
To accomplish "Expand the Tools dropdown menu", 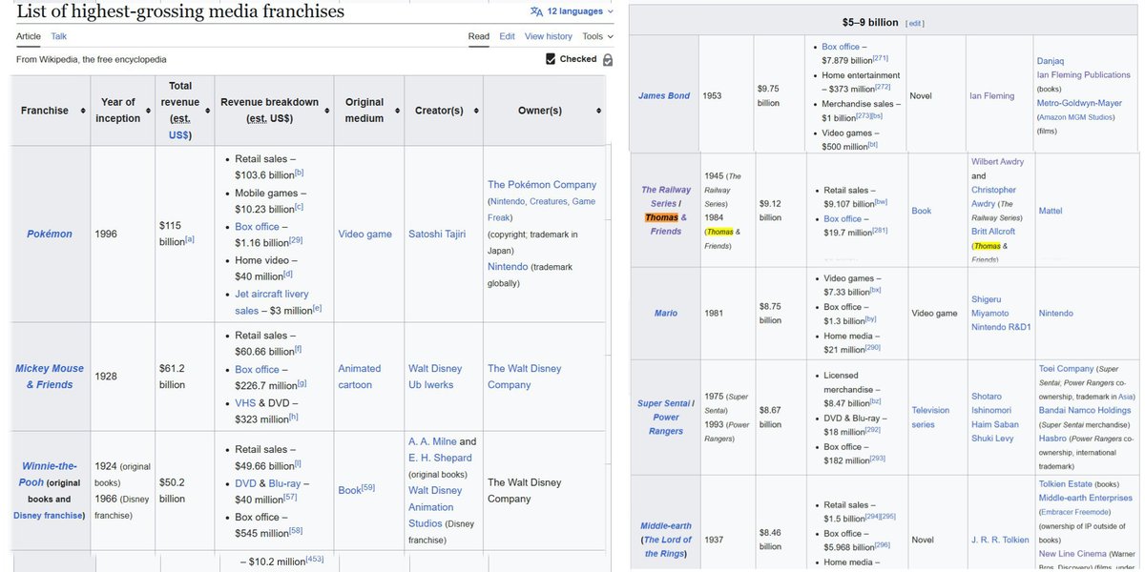I will [x=597, y=36].
